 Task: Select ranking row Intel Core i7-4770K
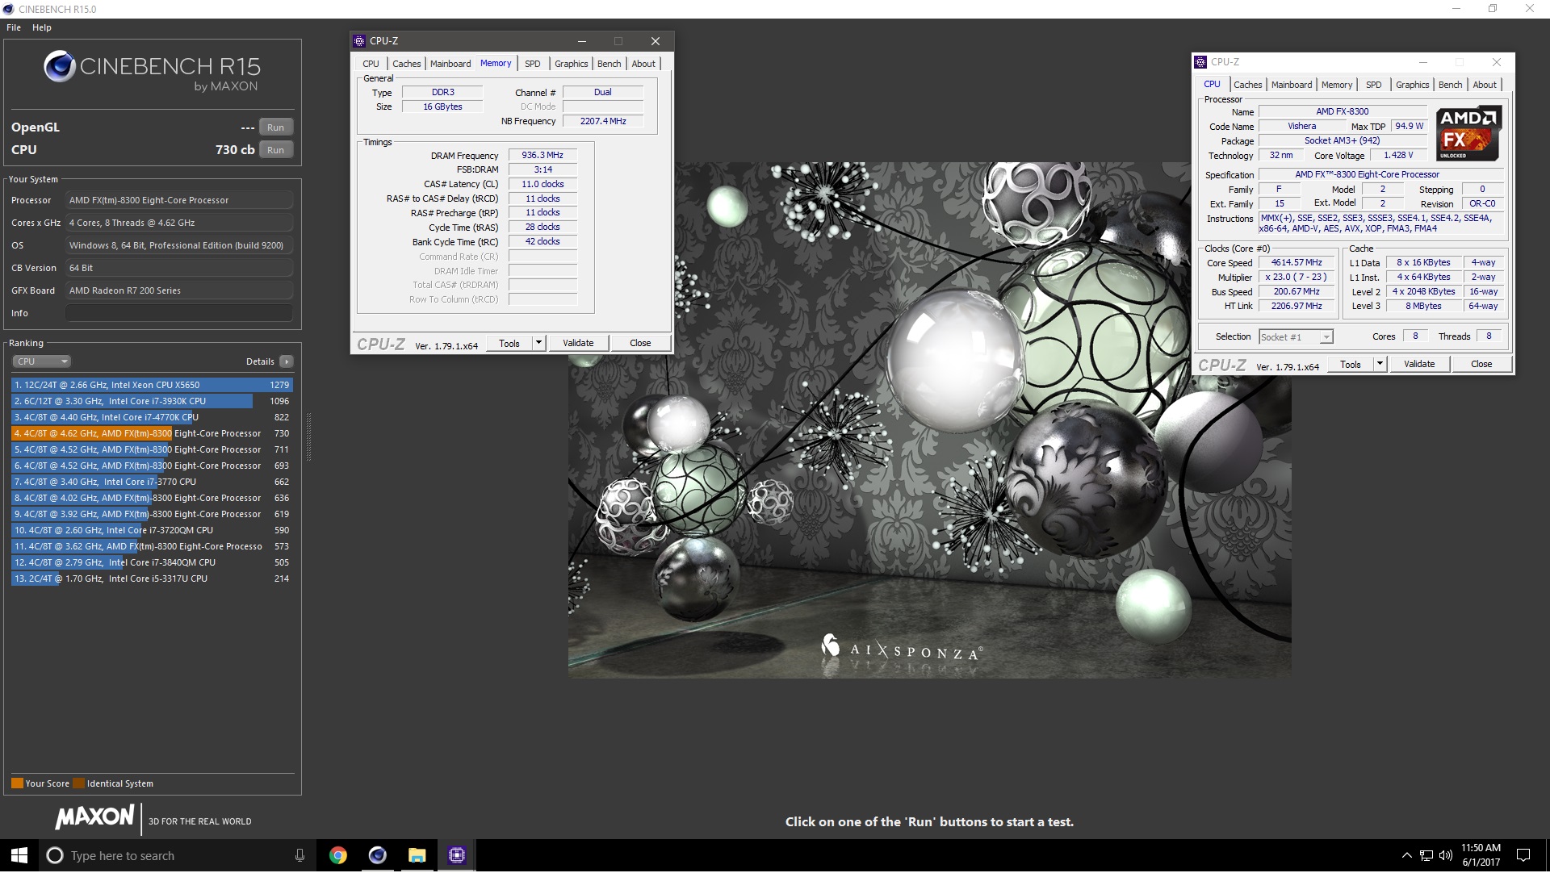[x=152, y=417]
